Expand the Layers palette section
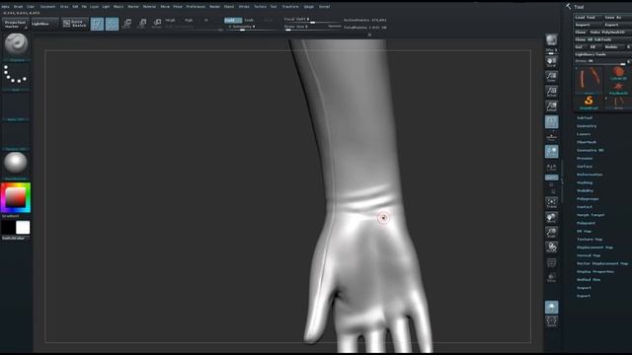Viewport: 632px width, 355px height. click(x=584, y=134)
